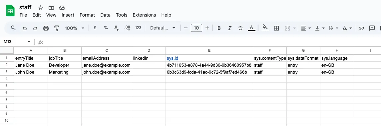Increase font size with plus button
Viewport: 381px width, 126px height.
click(207, 28)
